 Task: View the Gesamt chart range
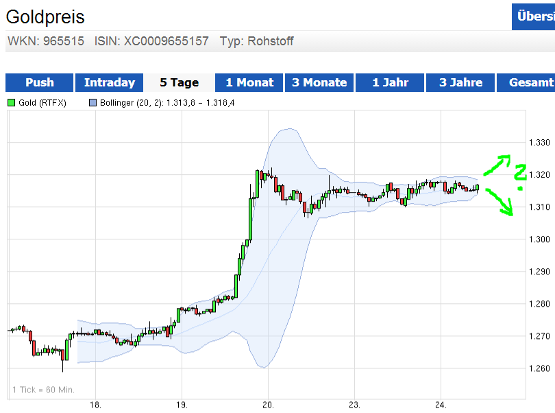[526, 82]
